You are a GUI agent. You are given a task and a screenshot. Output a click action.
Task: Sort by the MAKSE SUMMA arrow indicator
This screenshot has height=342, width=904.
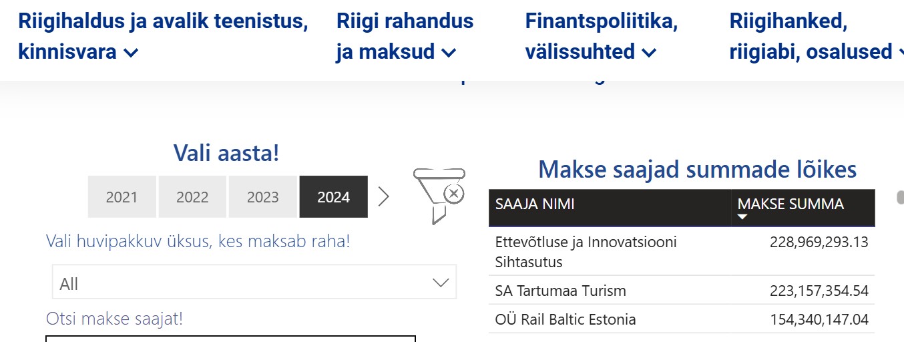pyautogui.click(x=742, y=217)
